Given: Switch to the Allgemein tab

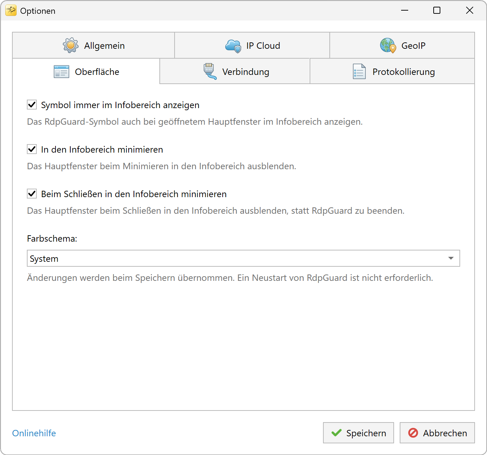Looking at the screenshot, I should tap(94, 46).
